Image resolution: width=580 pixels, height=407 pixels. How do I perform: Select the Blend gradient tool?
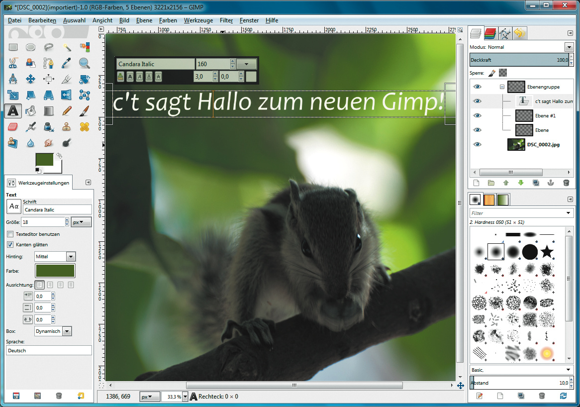click(48, 110)
